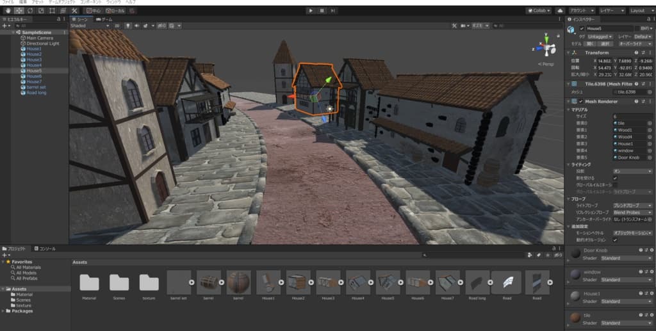656x331 pixels.
Task: Click the Collab button
Action: tap(538, 11)
